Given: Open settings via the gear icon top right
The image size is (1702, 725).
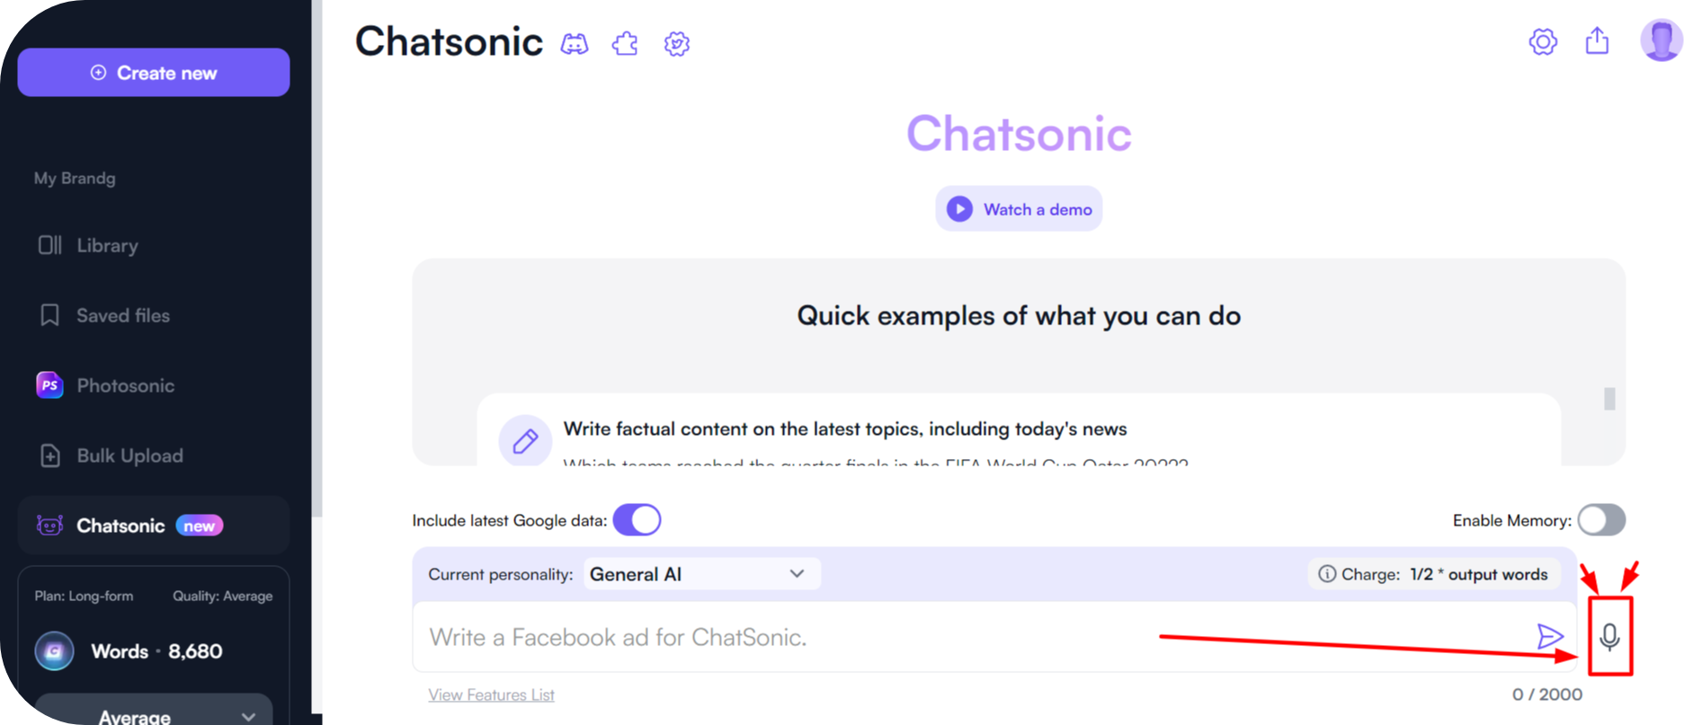Looking at the screenshot, I should [x=1543, y=41].
